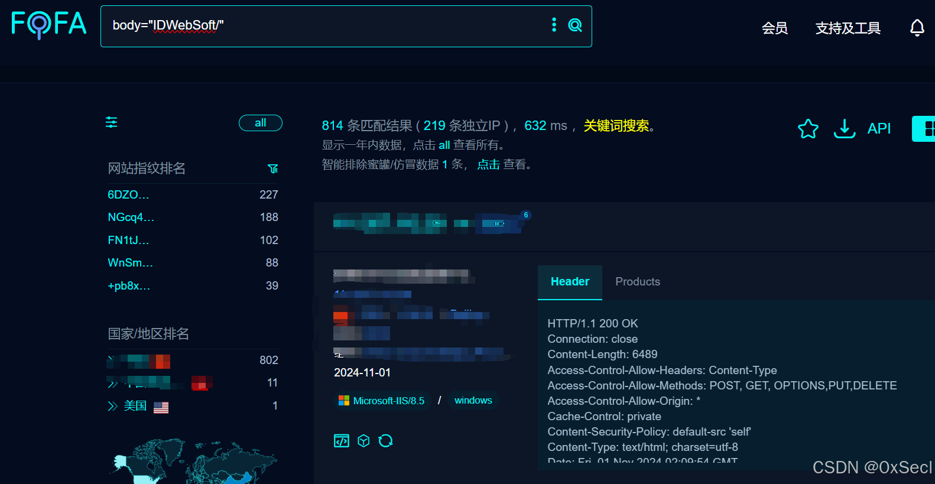Click the search magnifier icon
The image size is (935, 484).
575,25
